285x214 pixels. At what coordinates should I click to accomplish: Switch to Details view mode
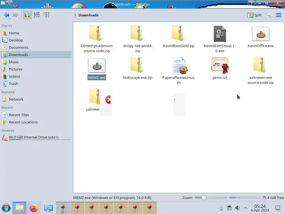46,15
